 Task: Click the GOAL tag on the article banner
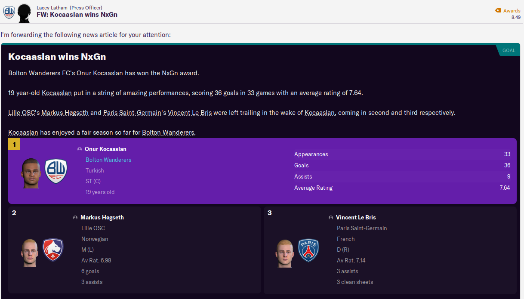pos(509,50)
